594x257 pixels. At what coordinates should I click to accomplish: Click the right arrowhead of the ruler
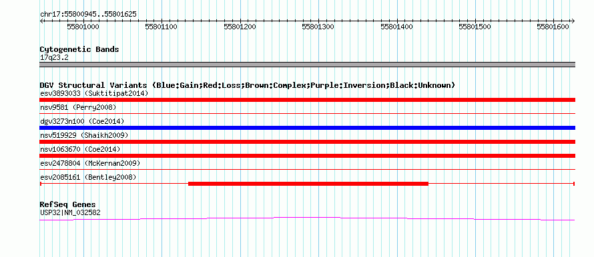click(573, 21)
